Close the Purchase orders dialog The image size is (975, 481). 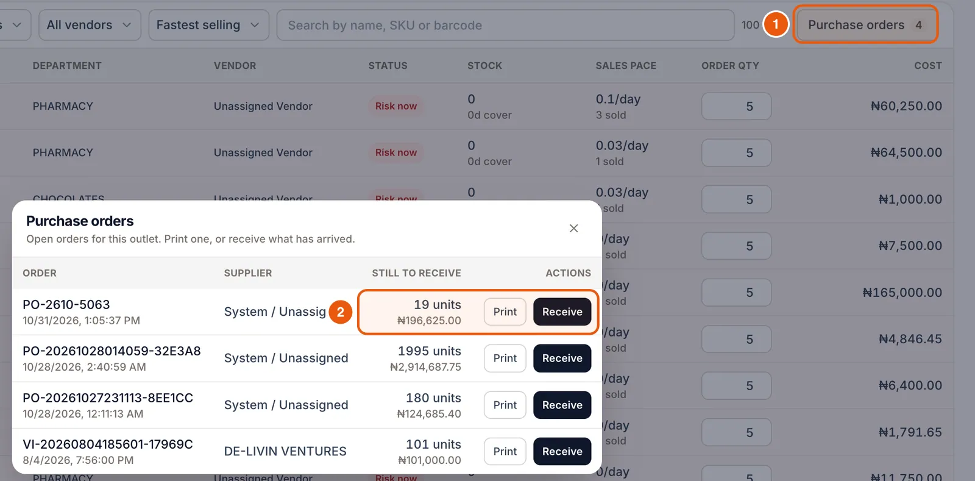[x=573, y=228]
